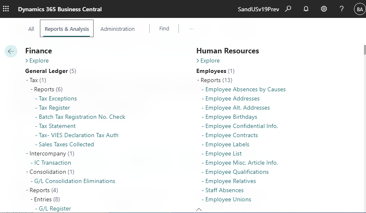The width and height of the screenshot is (366, 213).
Task: Click the Human Resources heading
Action: [228, 51]
